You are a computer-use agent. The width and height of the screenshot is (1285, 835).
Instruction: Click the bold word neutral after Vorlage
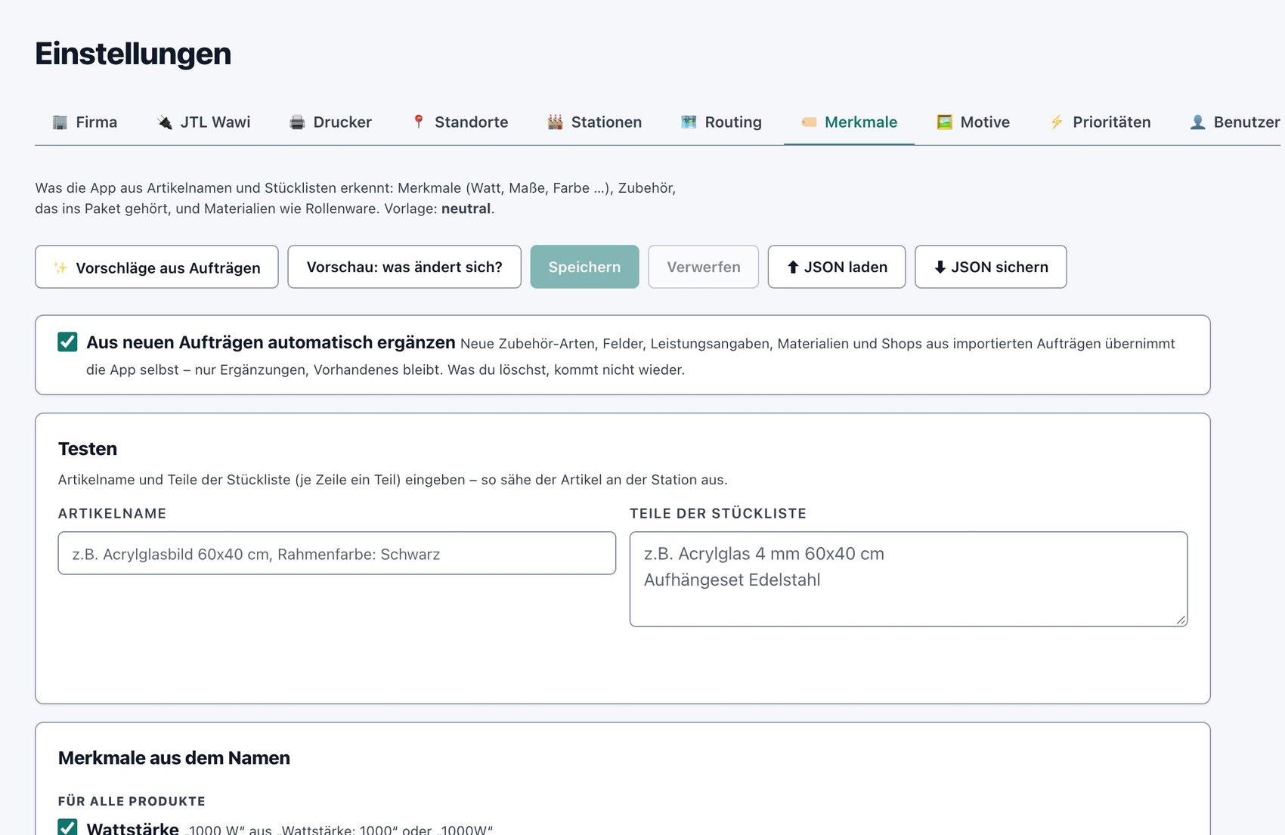coord(466,209)
